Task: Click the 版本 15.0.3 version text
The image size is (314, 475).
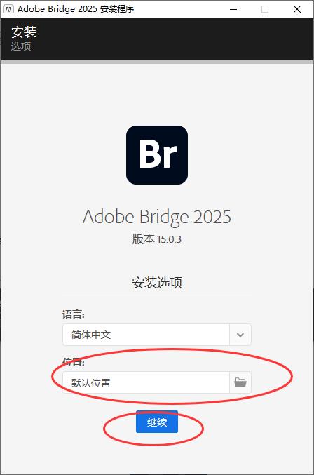Action: pyautogui.click(x=157, y=239)
